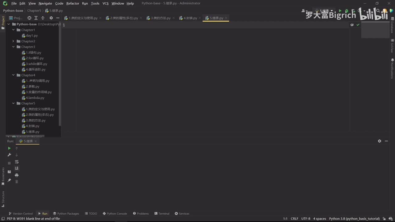Open run configuration wrench in Run panel

(x=9, y=155)
